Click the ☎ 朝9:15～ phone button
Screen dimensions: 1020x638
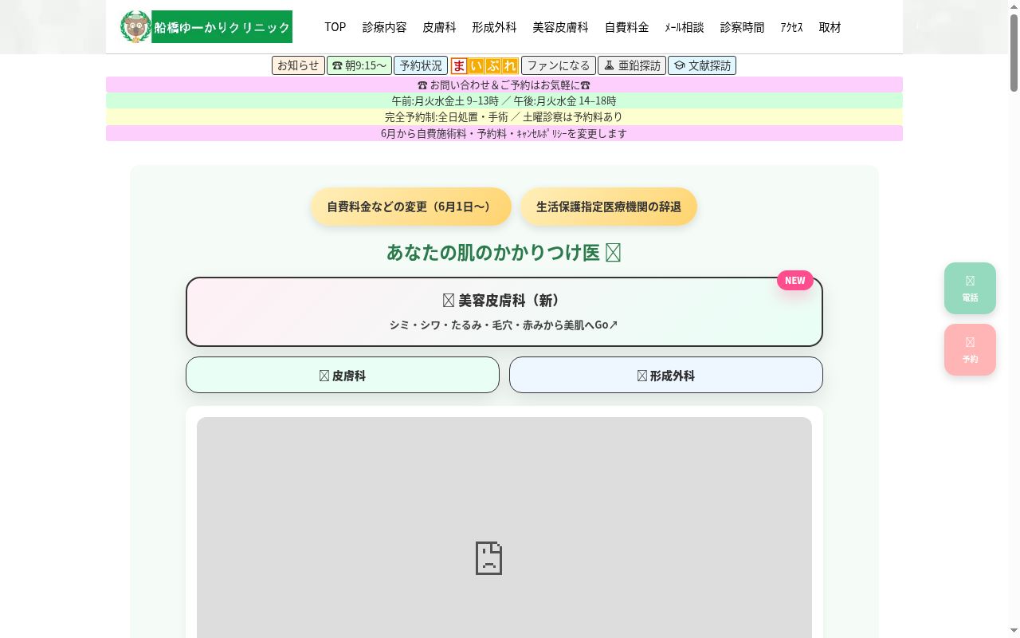[359, 65]
